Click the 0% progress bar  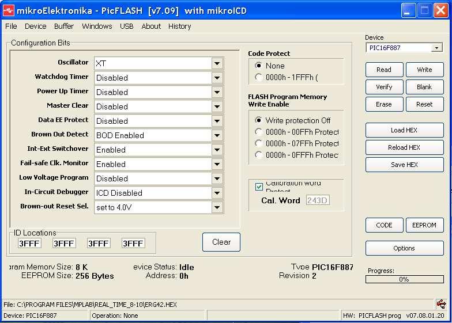(x=405, y=279)
